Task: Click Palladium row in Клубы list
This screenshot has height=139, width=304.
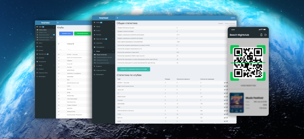Action: [x=74, y=61]
